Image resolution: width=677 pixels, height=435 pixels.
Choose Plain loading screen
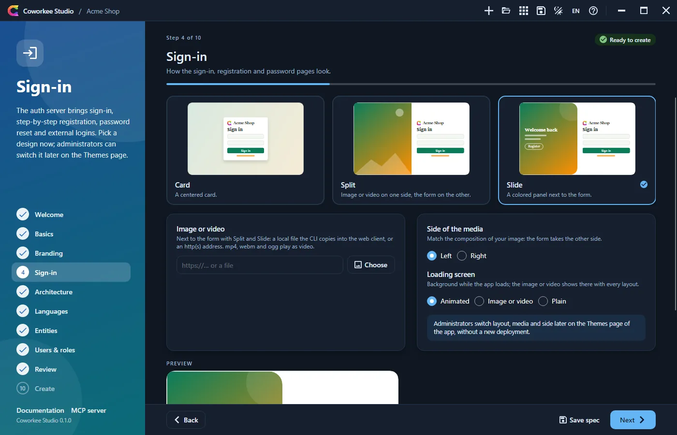click(x=543, y=301)
